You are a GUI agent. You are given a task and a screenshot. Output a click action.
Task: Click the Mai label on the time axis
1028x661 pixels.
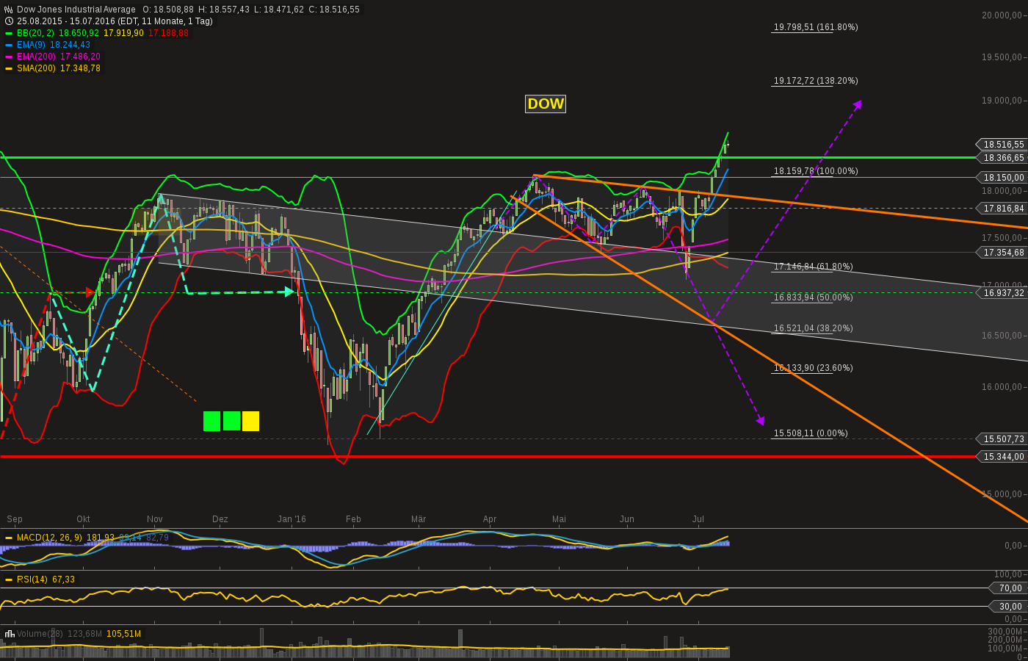tap(560, 519)
